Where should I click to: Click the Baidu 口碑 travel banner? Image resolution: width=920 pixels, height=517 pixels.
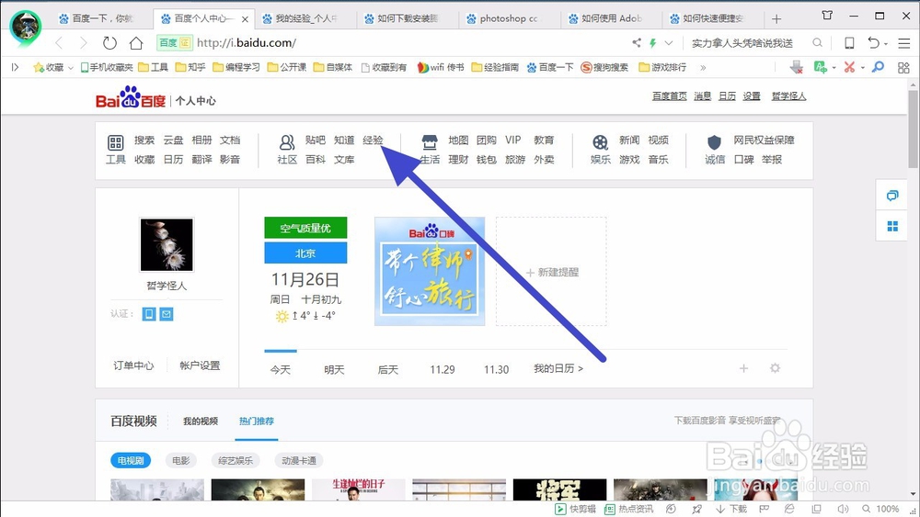pyautogui.click(x=430, y=272)
